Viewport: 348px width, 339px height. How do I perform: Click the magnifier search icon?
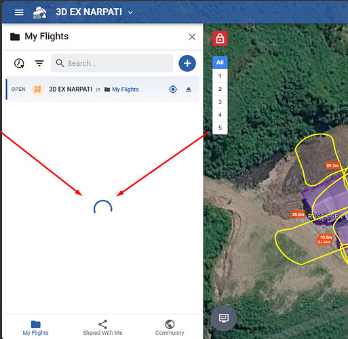(x=60, y=63)
